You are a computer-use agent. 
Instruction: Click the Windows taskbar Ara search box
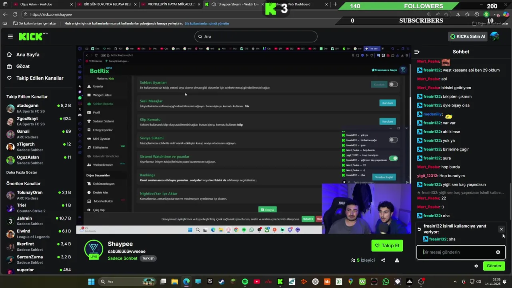[127, 282]
